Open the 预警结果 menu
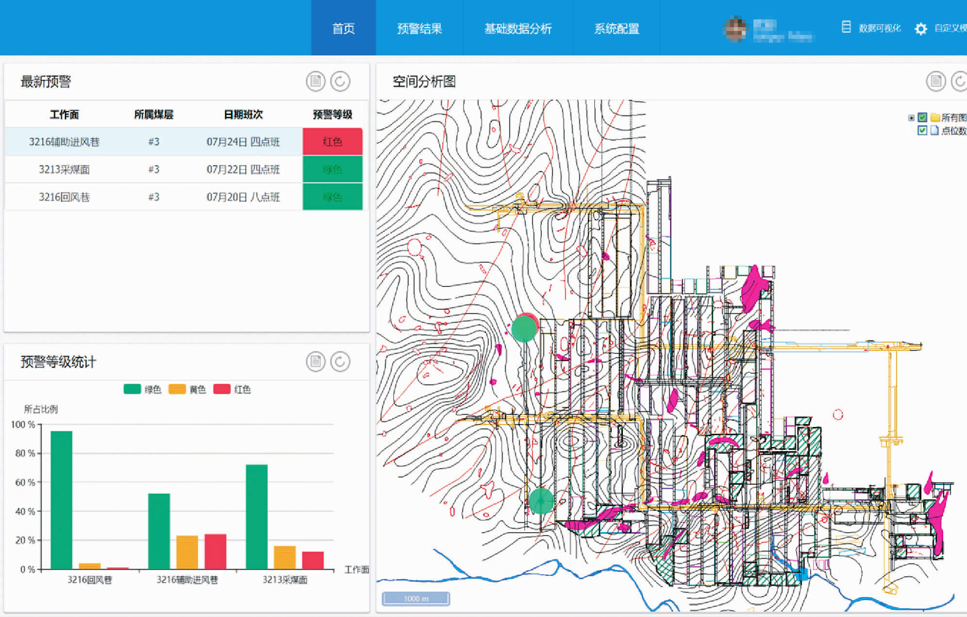This screenshot has height=617, width=967. 419,29
